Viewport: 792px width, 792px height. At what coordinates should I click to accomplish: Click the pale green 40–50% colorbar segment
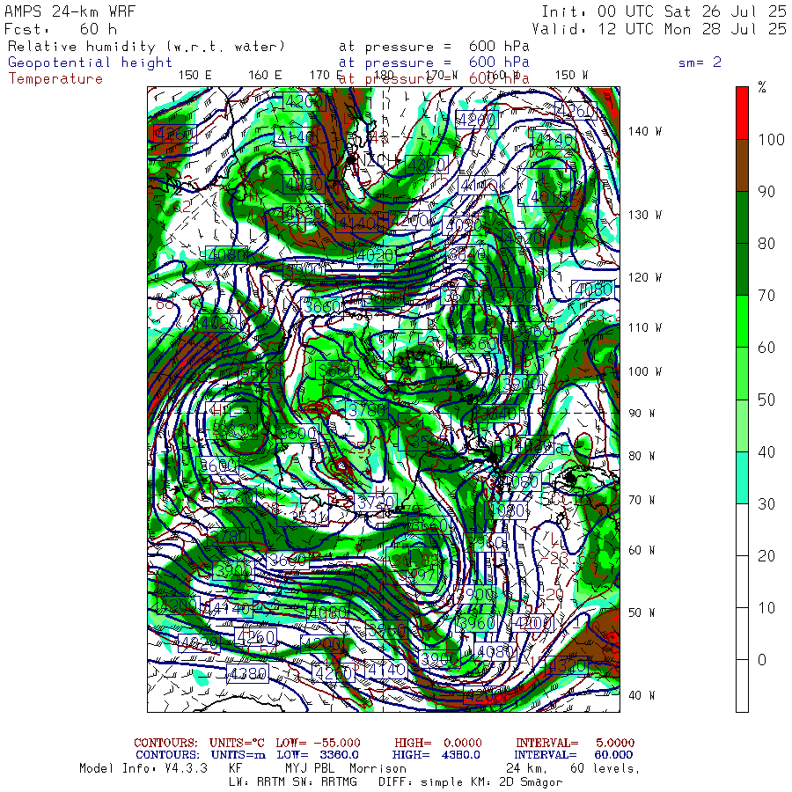pyautogui.click(x=742, y=425)
